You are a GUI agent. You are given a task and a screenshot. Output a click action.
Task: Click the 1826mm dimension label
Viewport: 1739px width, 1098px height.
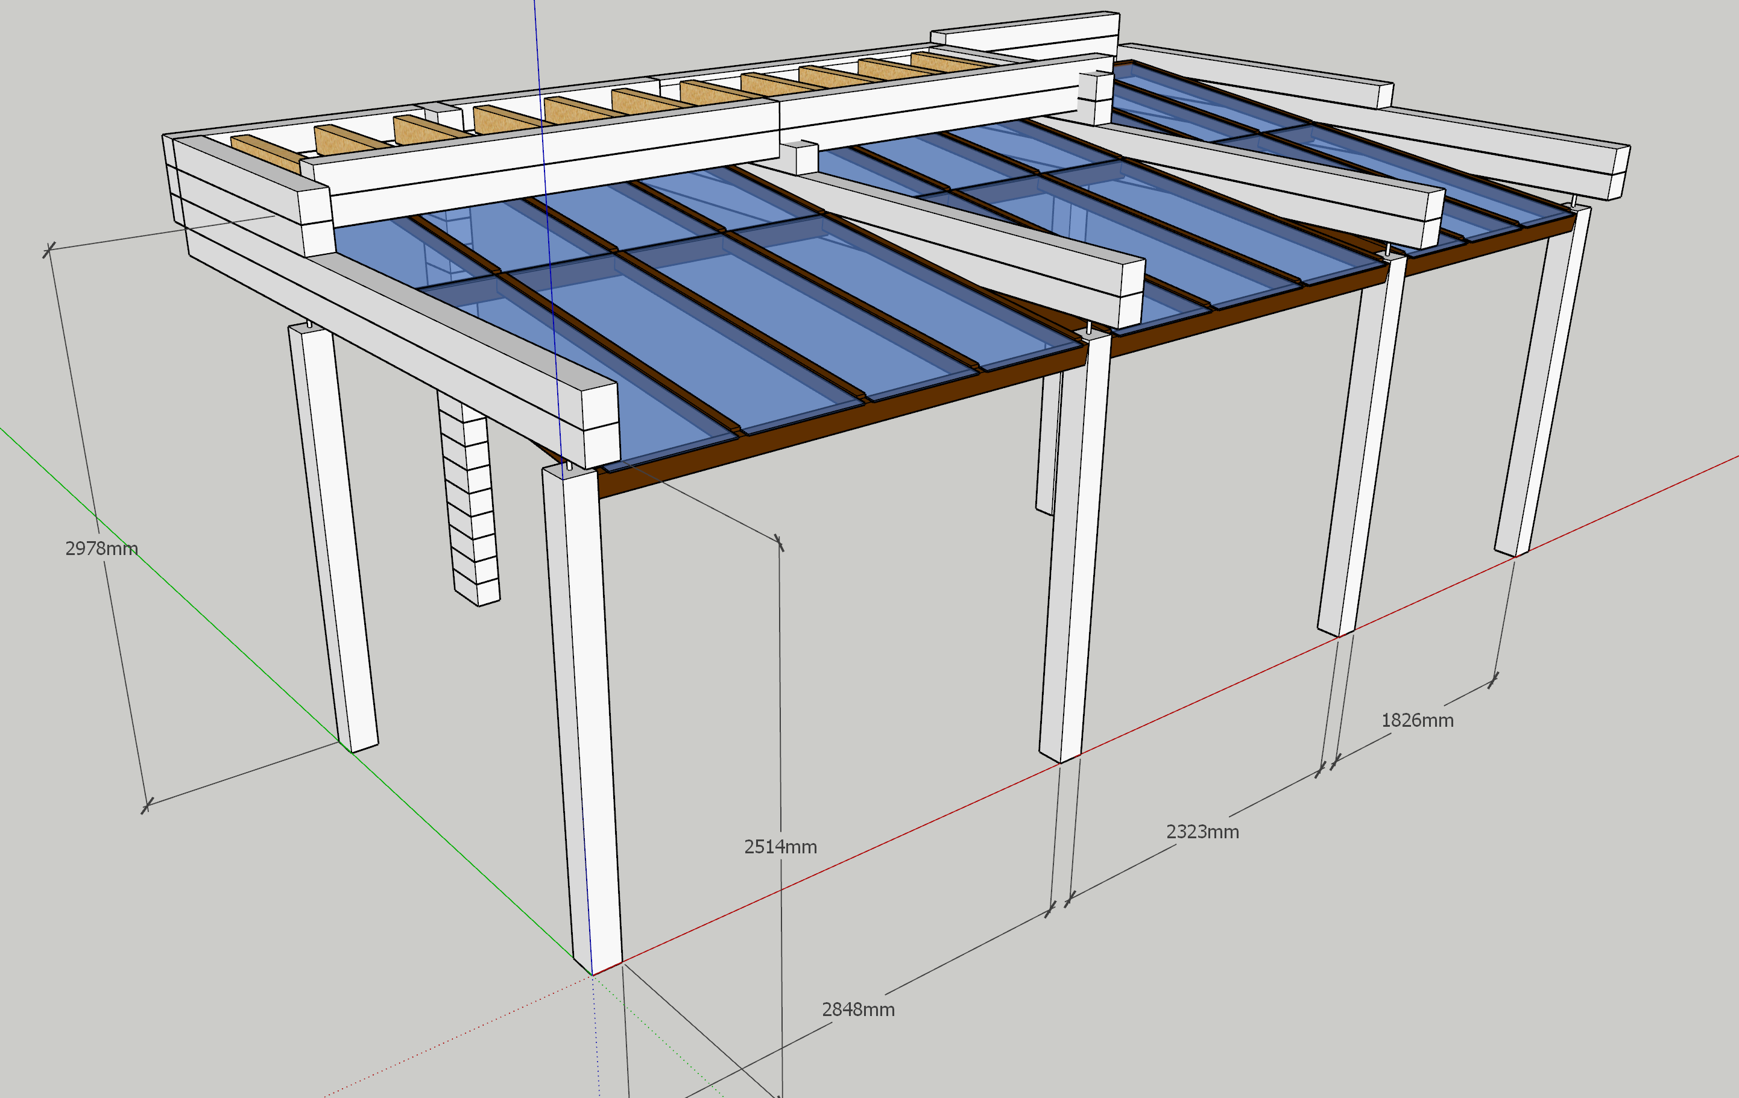coord(1417,721)
